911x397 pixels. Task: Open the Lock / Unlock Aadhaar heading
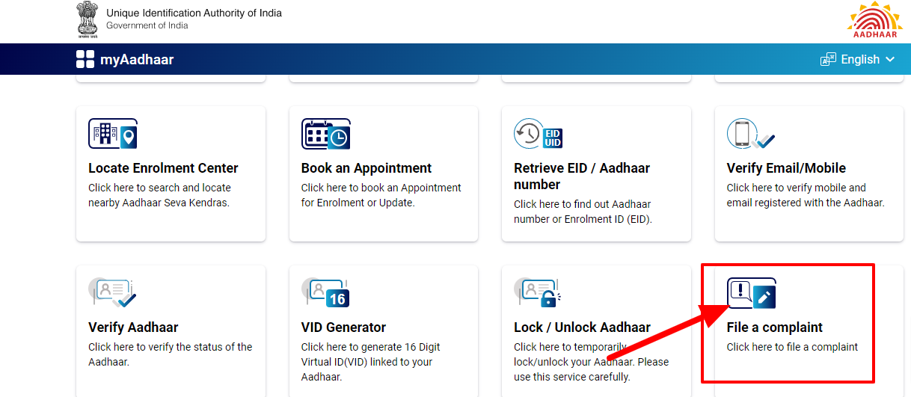582,327
